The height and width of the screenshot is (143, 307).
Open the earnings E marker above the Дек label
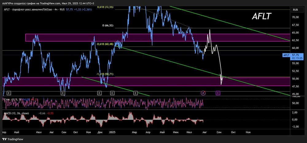(x=99, y=93)
